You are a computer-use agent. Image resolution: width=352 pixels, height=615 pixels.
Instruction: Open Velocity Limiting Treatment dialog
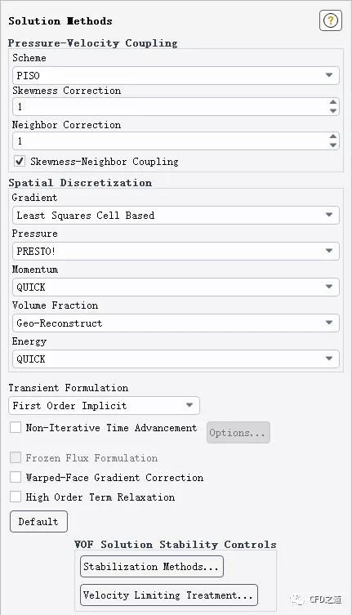pos(169,595)
